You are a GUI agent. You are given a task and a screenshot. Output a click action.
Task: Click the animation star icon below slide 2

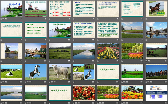pyautogui.click(x=26, y=19)
